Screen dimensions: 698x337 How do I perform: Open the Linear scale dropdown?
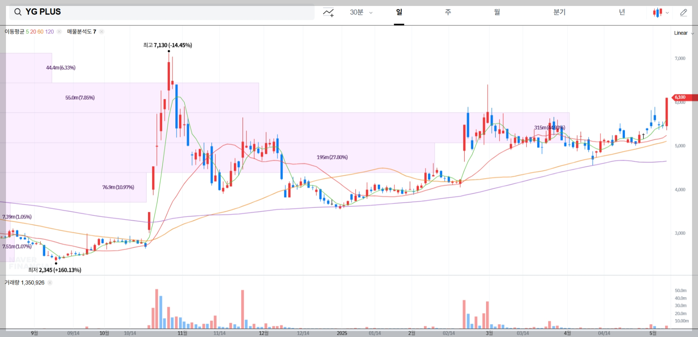pyautogui.click(x=684, y=33)
